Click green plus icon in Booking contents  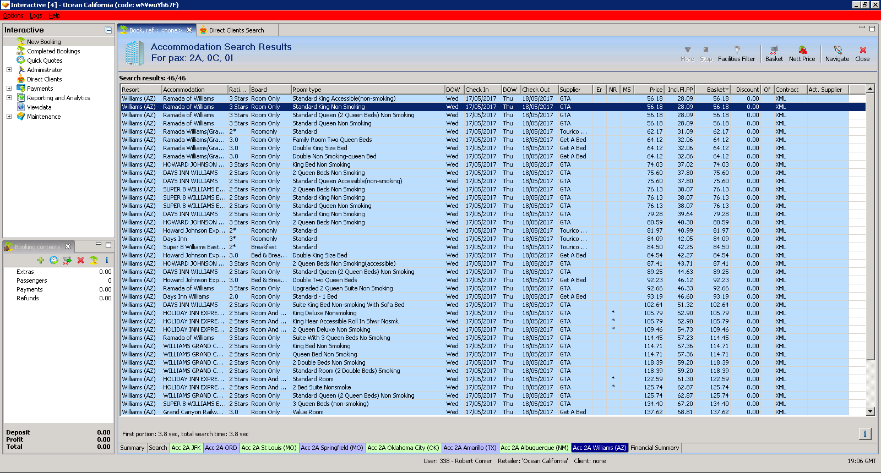[41, 260]
